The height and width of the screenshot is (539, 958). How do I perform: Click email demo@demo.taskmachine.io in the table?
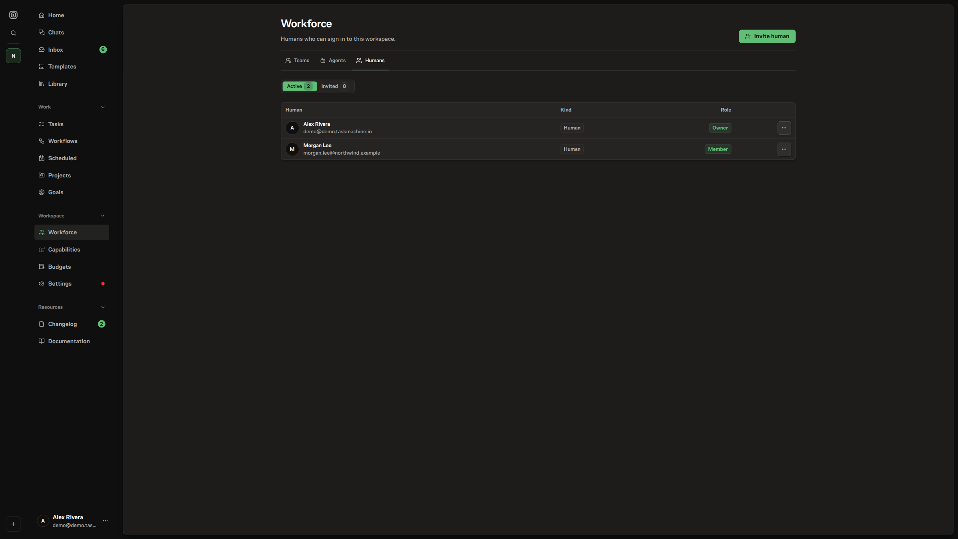[x=338, y=132]
